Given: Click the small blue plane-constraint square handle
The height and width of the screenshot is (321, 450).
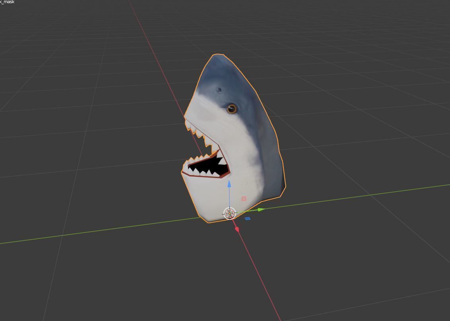Looking at the screenshot, I should click(x=247, y=219).
